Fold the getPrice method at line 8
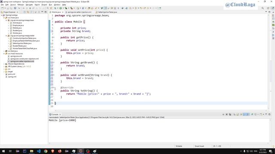 tap(54, 37)
